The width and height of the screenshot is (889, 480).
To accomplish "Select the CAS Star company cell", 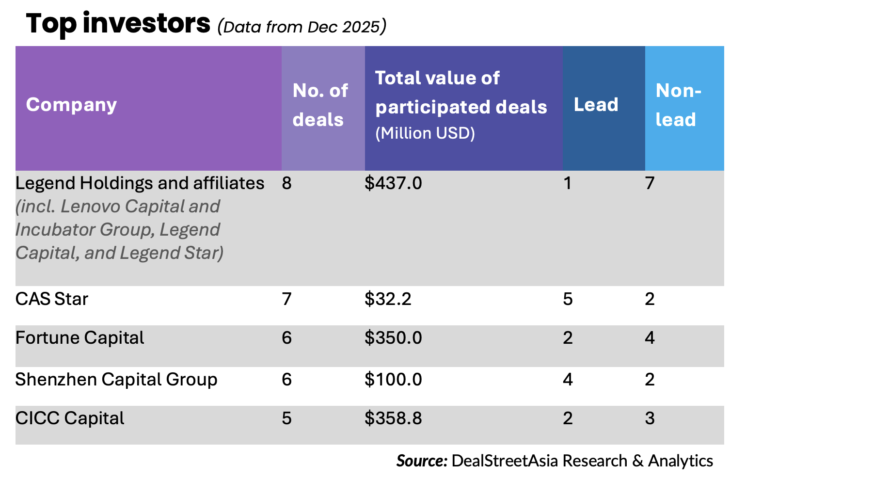I will coord(52,299).
